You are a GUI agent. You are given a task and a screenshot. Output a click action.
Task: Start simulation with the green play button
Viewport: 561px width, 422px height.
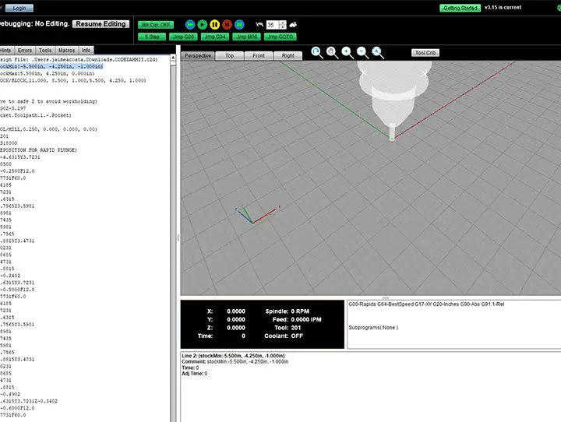[x=202, y=24]
